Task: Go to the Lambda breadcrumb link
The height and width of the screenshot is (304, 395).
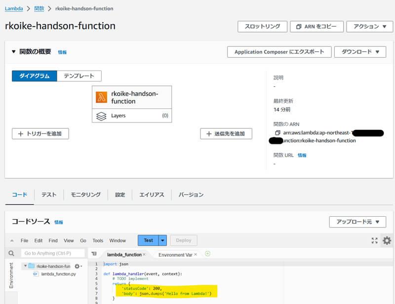Action: pos(14,8)
